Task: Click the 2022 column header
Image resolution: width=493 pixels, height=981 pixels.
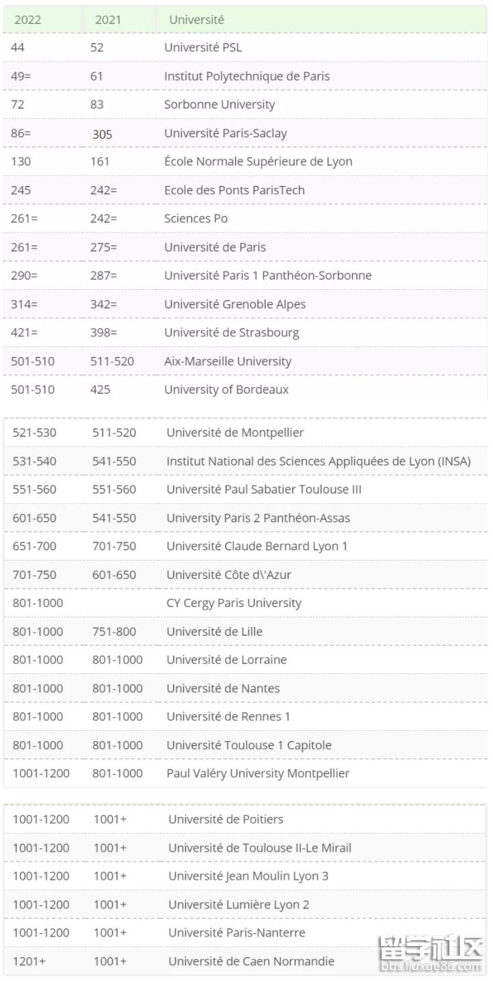Action: (x=28, y=20)
